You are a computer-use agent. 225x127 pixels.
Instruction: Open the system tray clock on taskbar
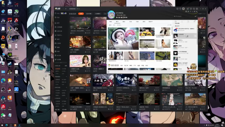pos(217,125)
